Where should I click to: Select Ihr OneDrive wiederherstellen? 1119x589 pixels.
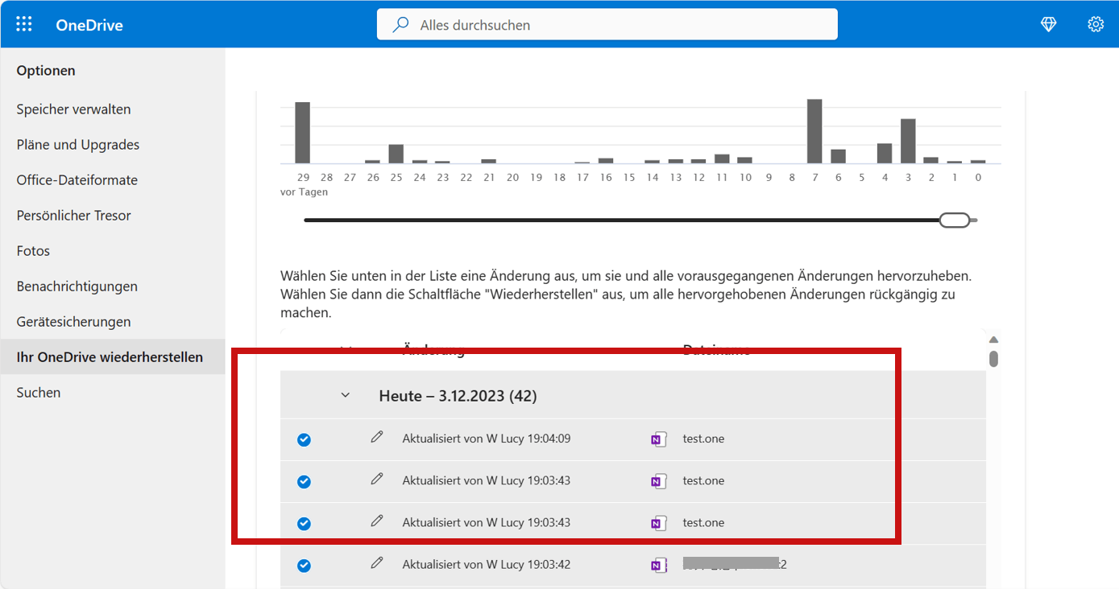(x=113, y=357)
